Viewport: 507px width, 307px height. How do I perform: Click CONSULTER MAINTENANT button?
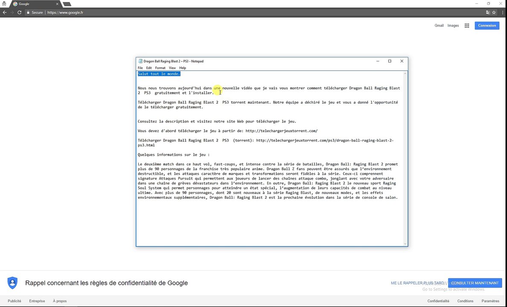pos(475,283)
